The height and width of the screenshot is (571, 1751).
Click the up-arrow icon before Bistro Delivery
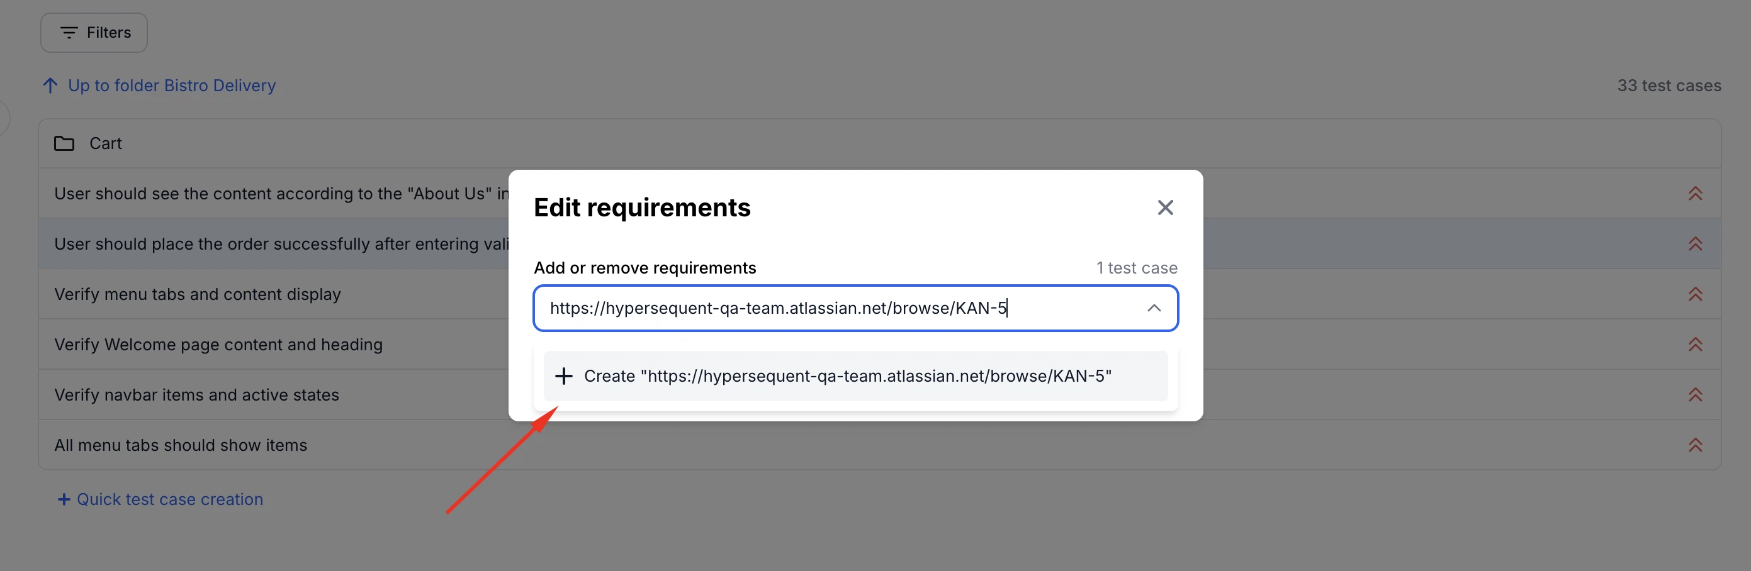50,85
